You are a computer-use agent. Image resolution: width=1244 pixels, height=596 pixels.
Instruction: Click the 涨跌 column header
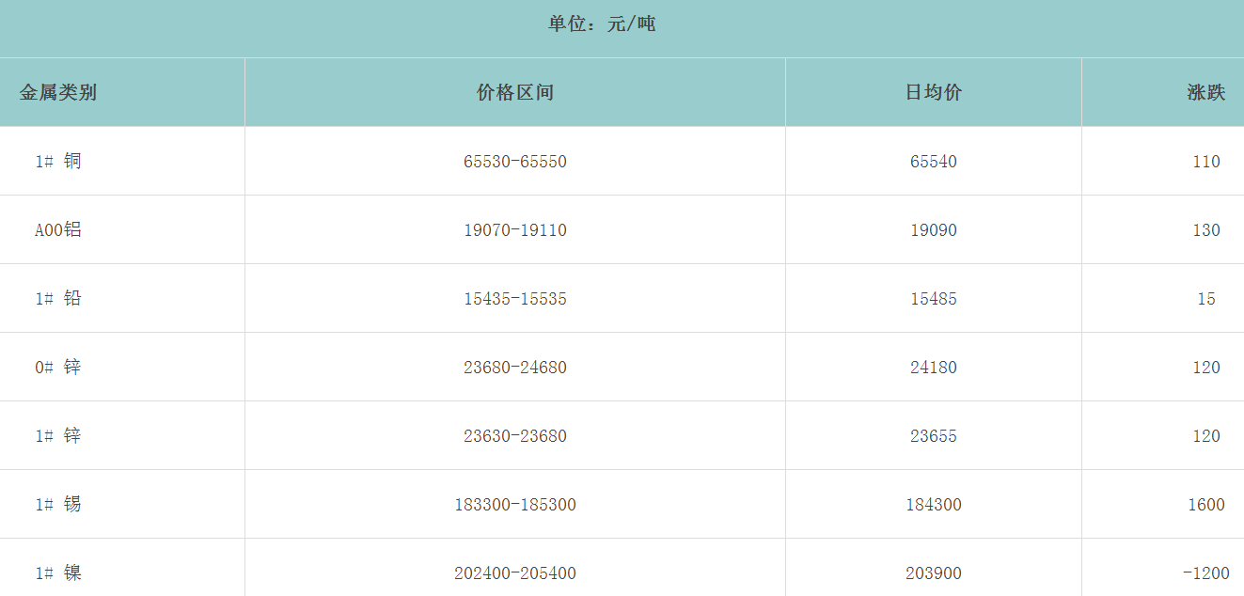1205,92
